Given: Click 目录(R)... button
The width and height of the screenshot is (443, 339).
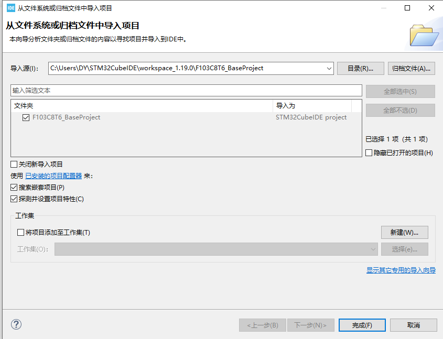Looking at the screenshot, I should [x=361, y=68].
